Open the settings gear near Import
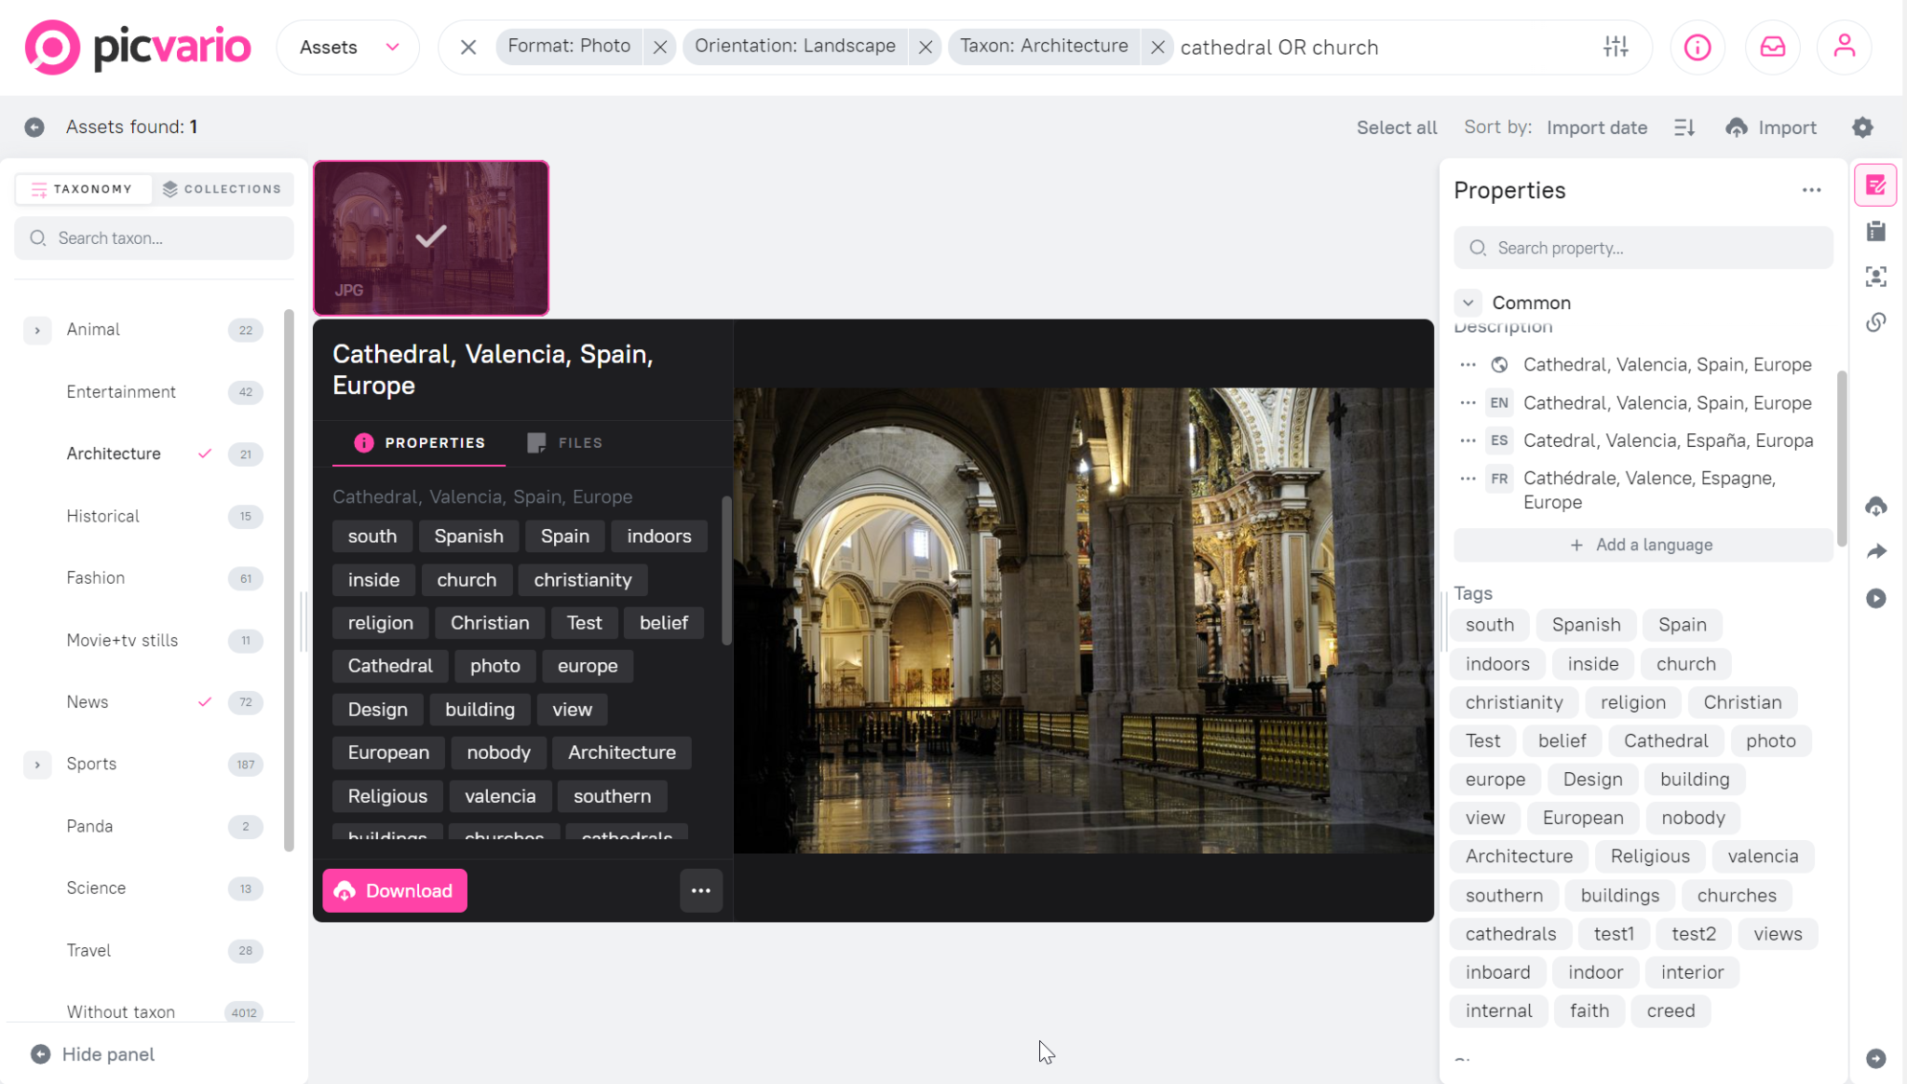Screen dimensions: 1907x1084 1862,128
